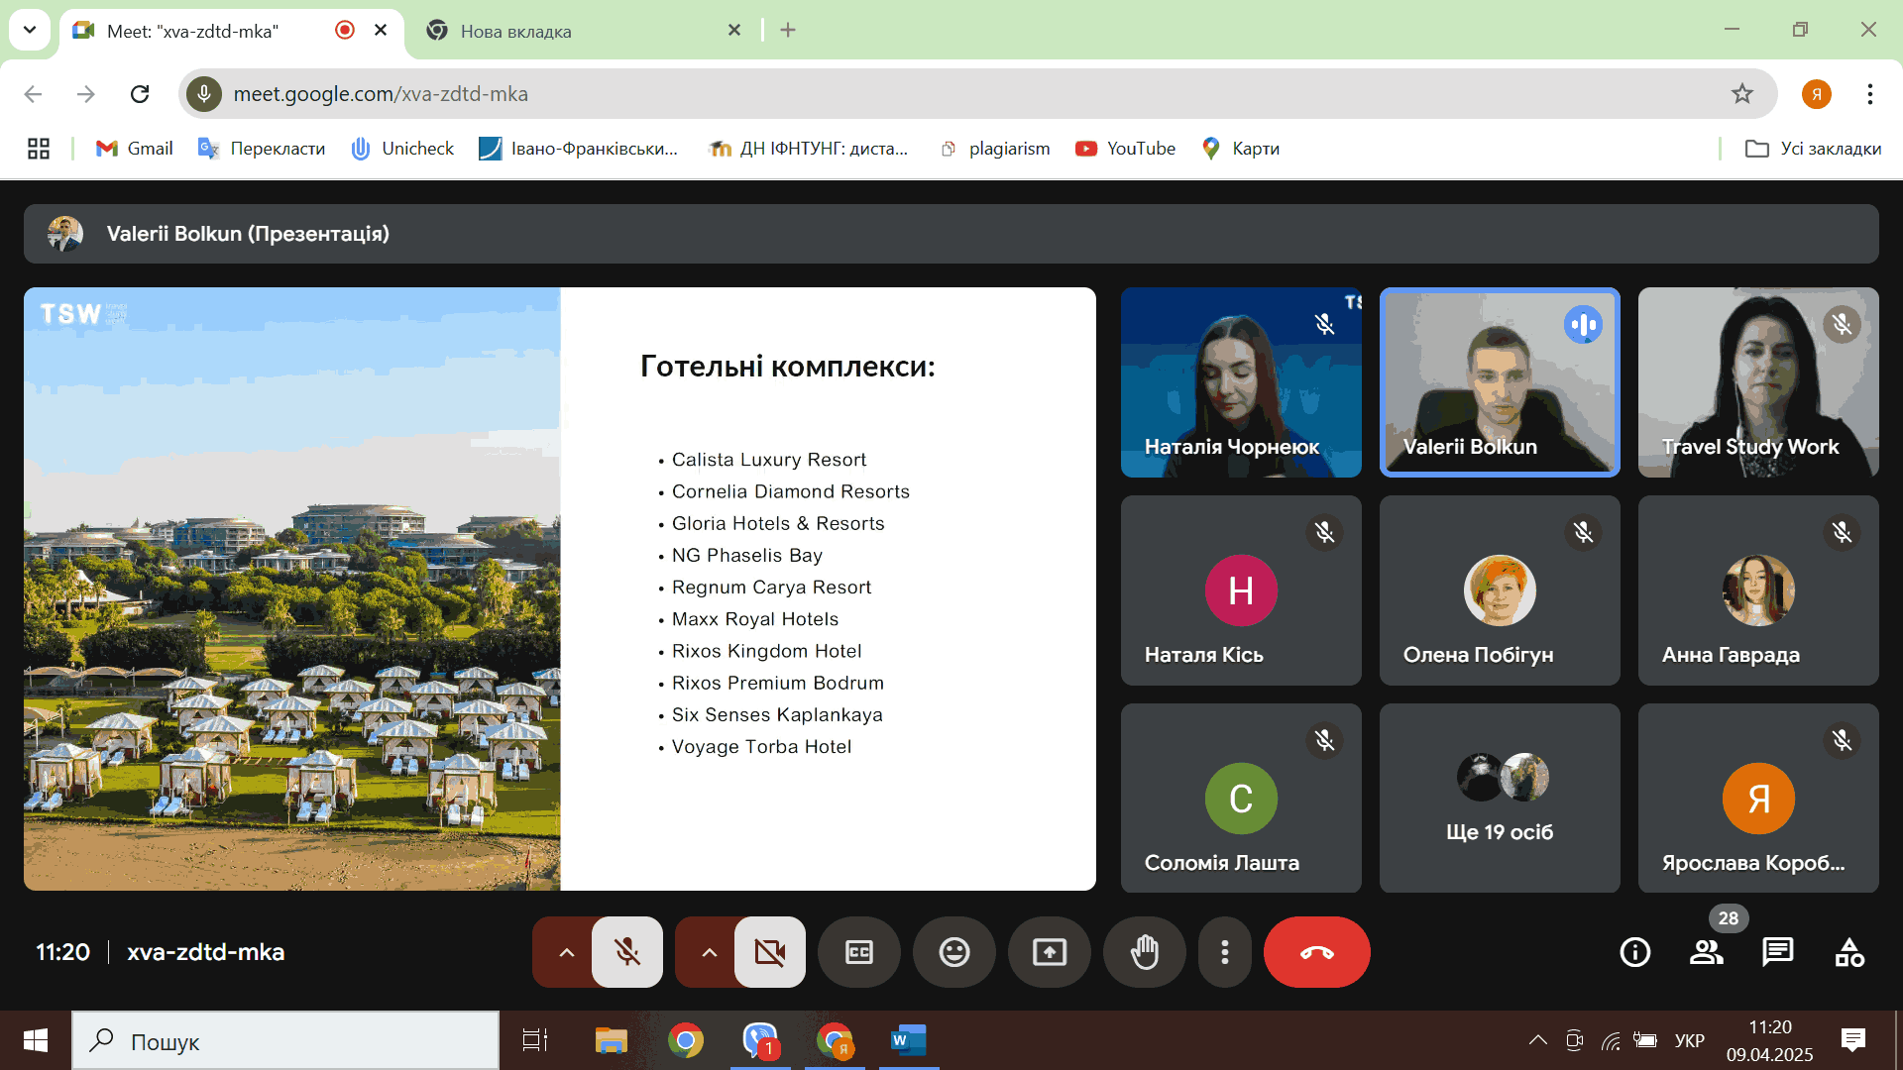The height and width of the screenshot is (1070, 1903).
Task: Toggle the disabled camera button
Action: (x=769, y=952)
